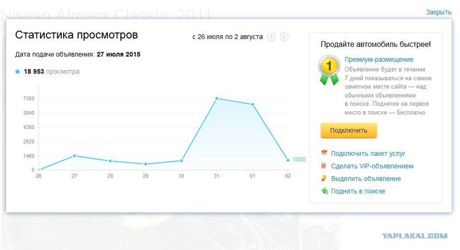Select the chart peak point for day 31

217,98
